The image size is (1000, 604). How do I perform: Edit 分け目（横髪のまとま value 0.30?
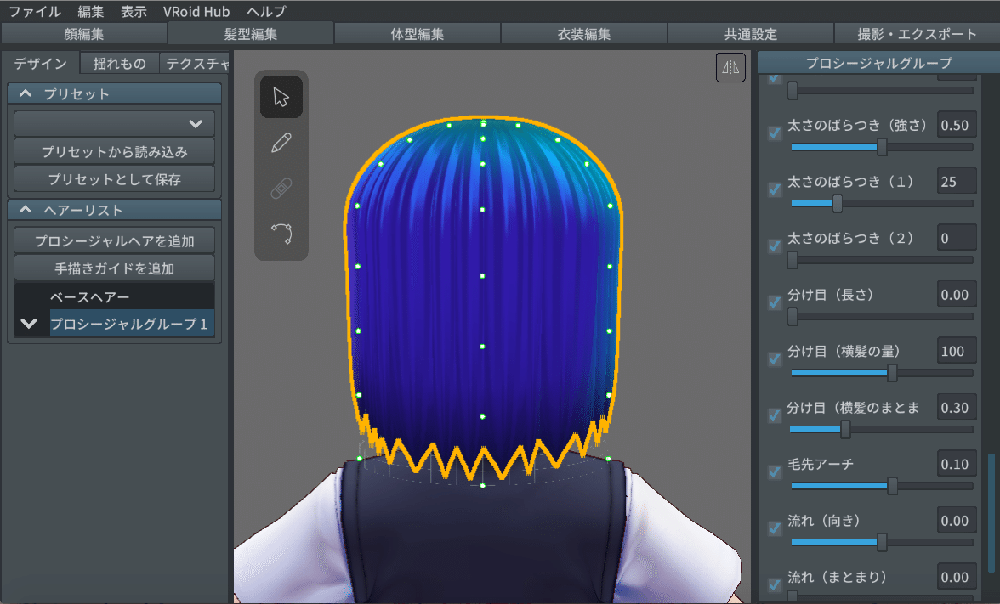(957, 407)
